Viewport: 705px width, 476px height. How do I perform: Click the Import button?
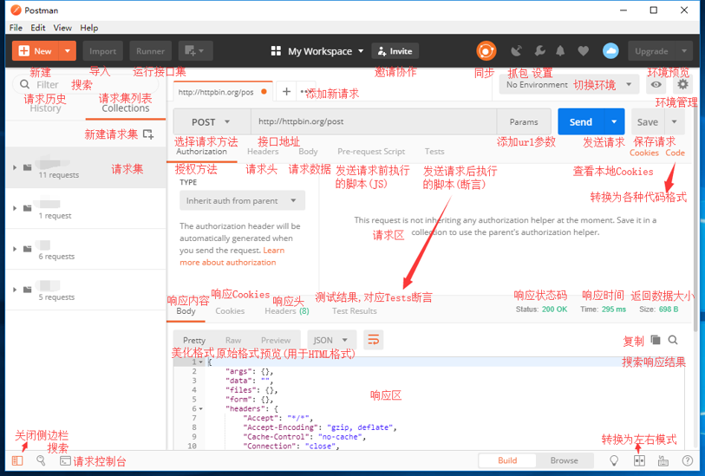point(102,51)
